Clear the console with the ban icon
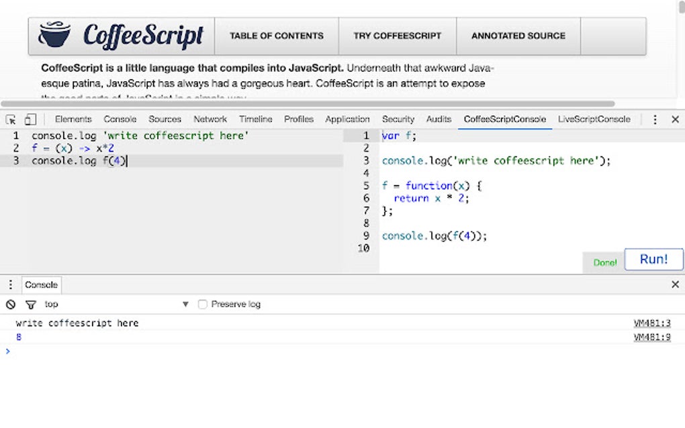This screenshot has height=428, width=685. (x=11, y=304)
